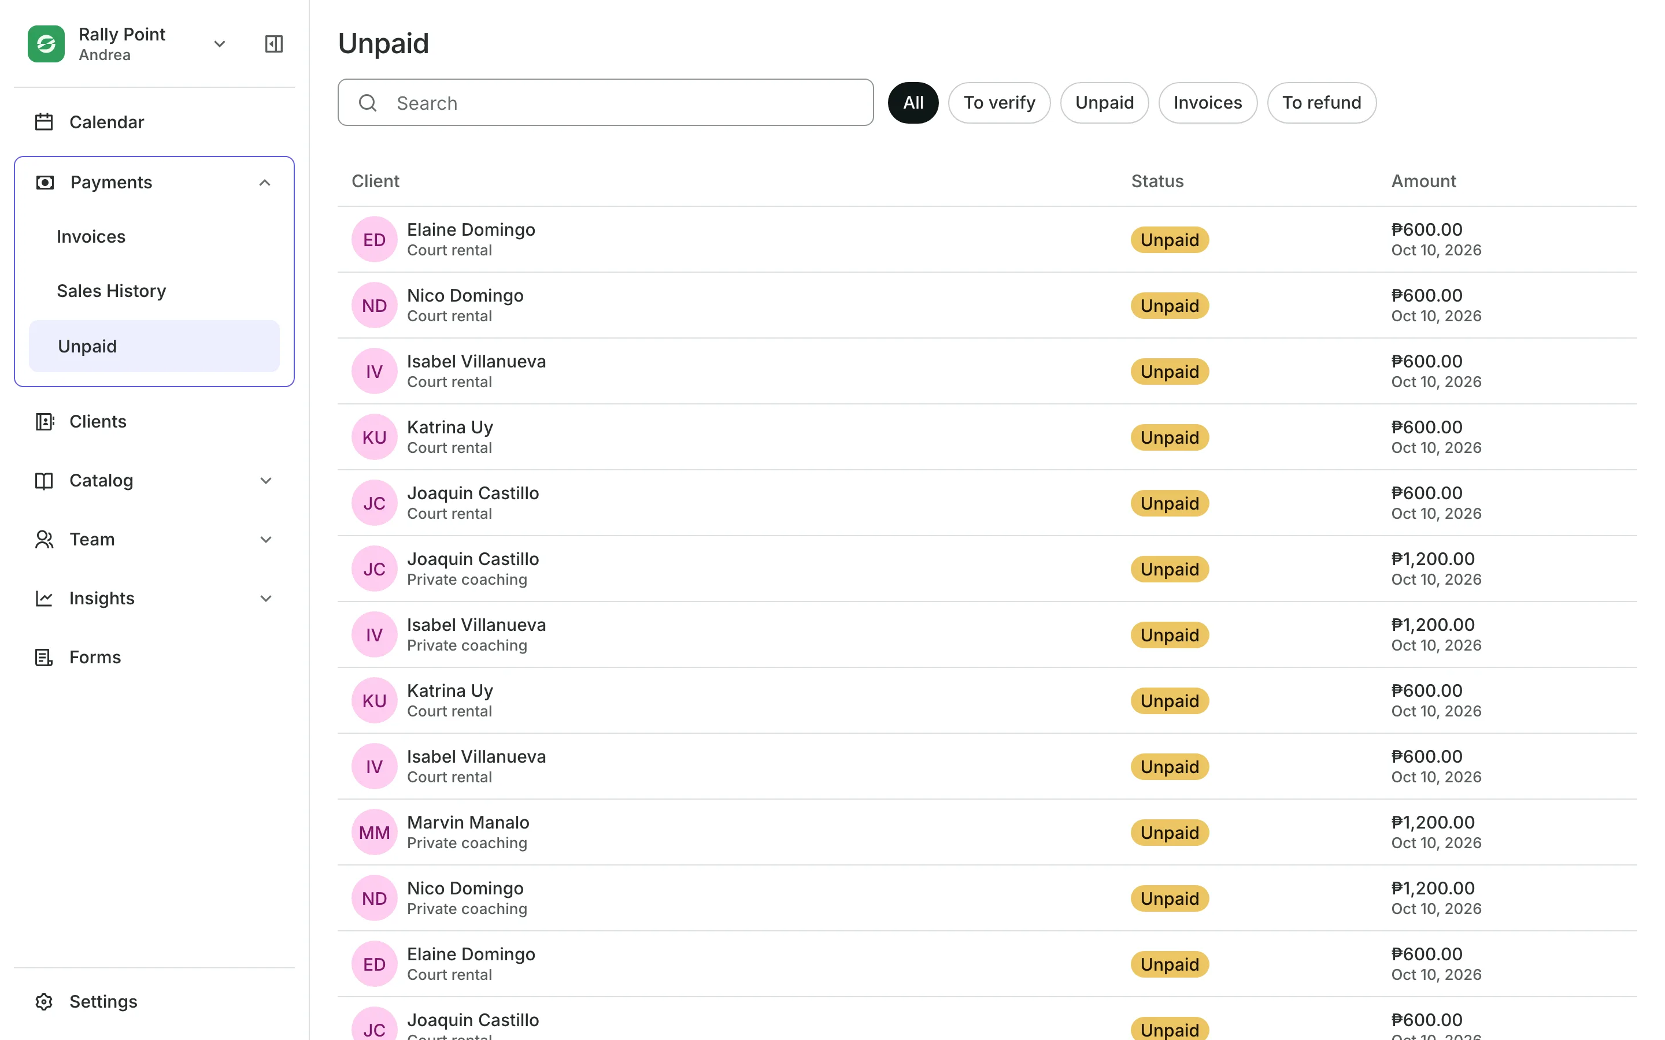Click the Amount column header
The width and height of the screenshot is (1665, 1040).
pyautogui.click(x=1423, y=181)
